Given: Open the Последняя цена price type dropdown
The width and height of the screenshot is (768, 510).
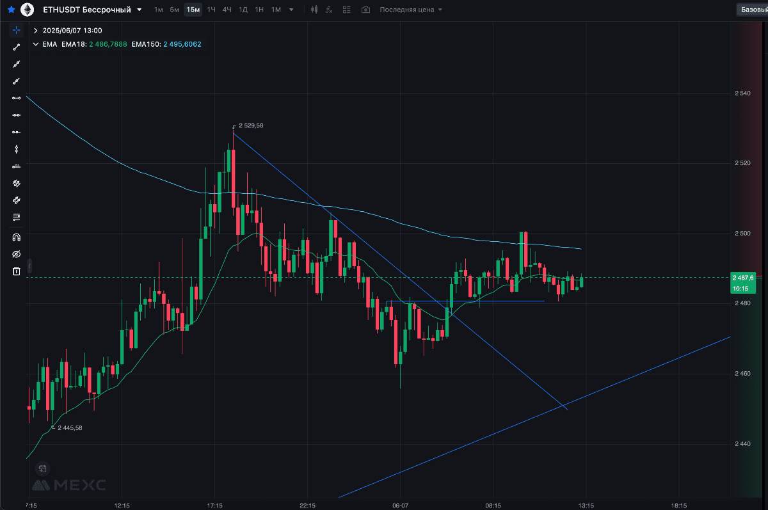Looking at the screenshot, I should pyautogui.click(x=410, y=10).
